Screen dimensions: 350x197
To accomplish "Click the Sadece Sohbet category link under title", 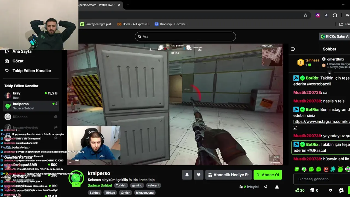I will click(100, 185).
